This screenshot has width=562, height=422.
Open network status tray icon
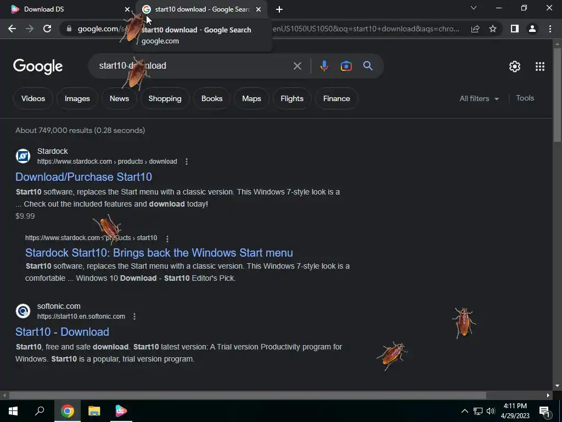click(478, 411)
